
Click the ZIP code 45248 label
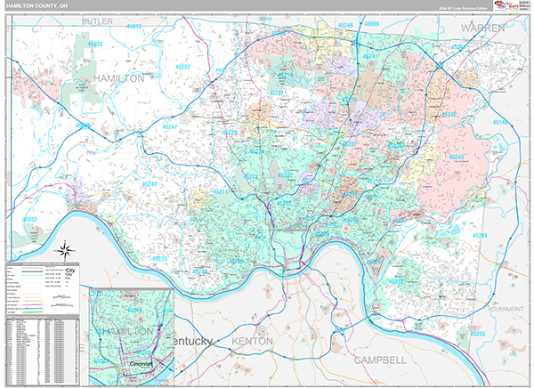(149, 184)
